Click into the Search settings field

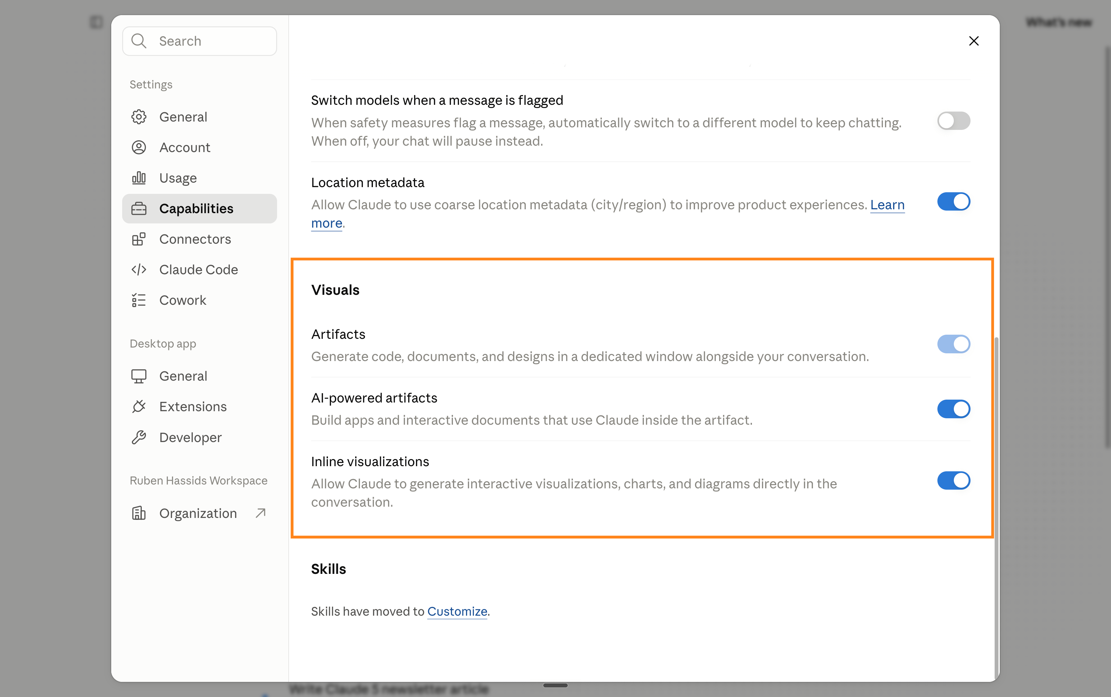[200, 41]
